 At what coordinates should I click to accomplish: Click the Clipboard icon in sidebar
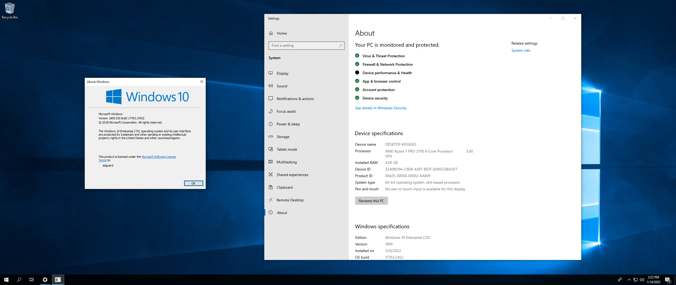(271, 187)
